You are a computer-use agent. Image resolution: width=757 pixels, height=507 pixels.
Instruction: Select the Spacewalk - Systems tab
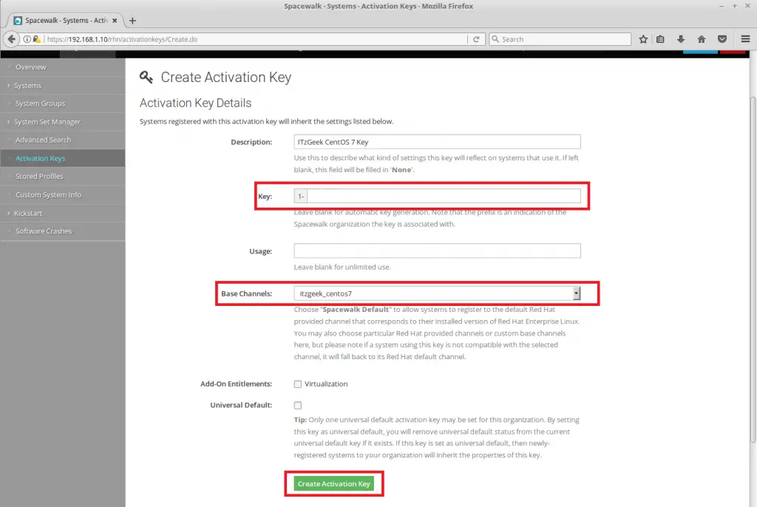(x=66, y=20)
